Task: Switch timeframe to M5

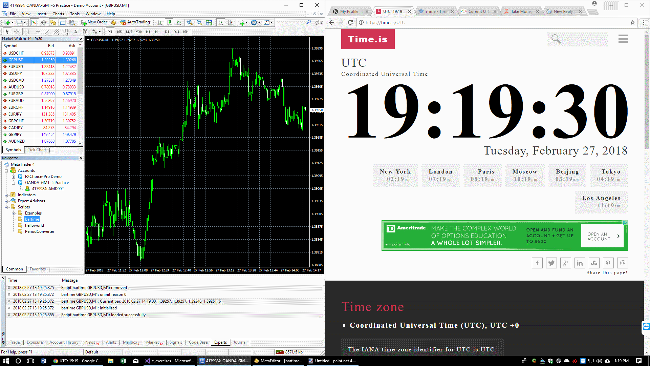Action: pos(120,32)
